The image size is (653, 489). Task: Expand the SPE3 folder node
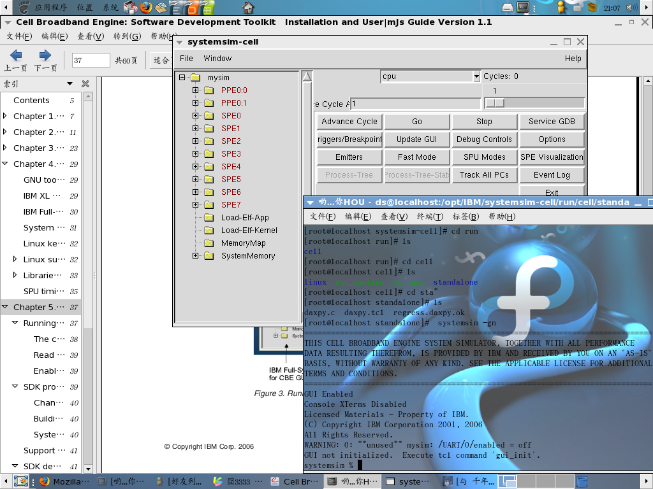click(195, 153)
